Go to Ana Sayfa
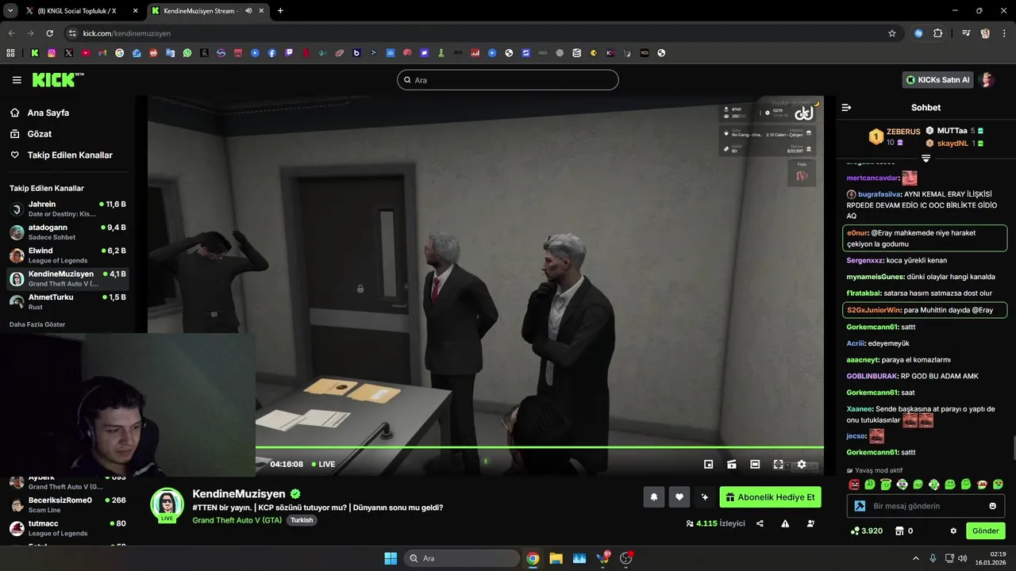 [48, 113]
